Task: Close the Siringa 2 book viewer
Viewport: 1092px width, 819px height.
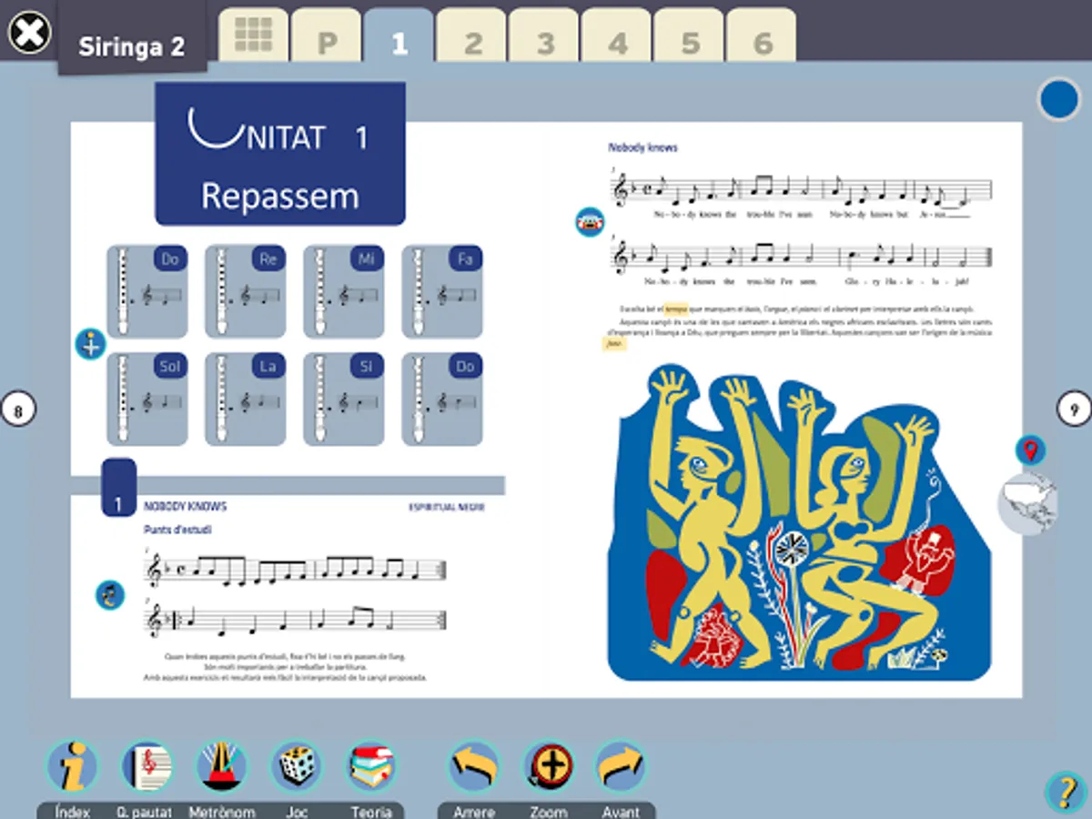Action: (x=30, y=33)
